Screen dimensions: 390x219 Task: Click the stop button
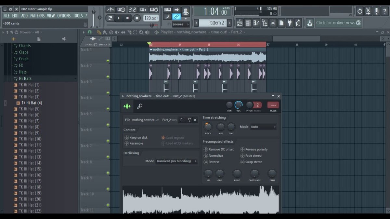[127, 18]
